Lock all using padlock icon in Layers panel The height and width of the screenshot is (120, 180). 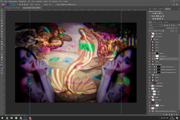coord(163,31)
